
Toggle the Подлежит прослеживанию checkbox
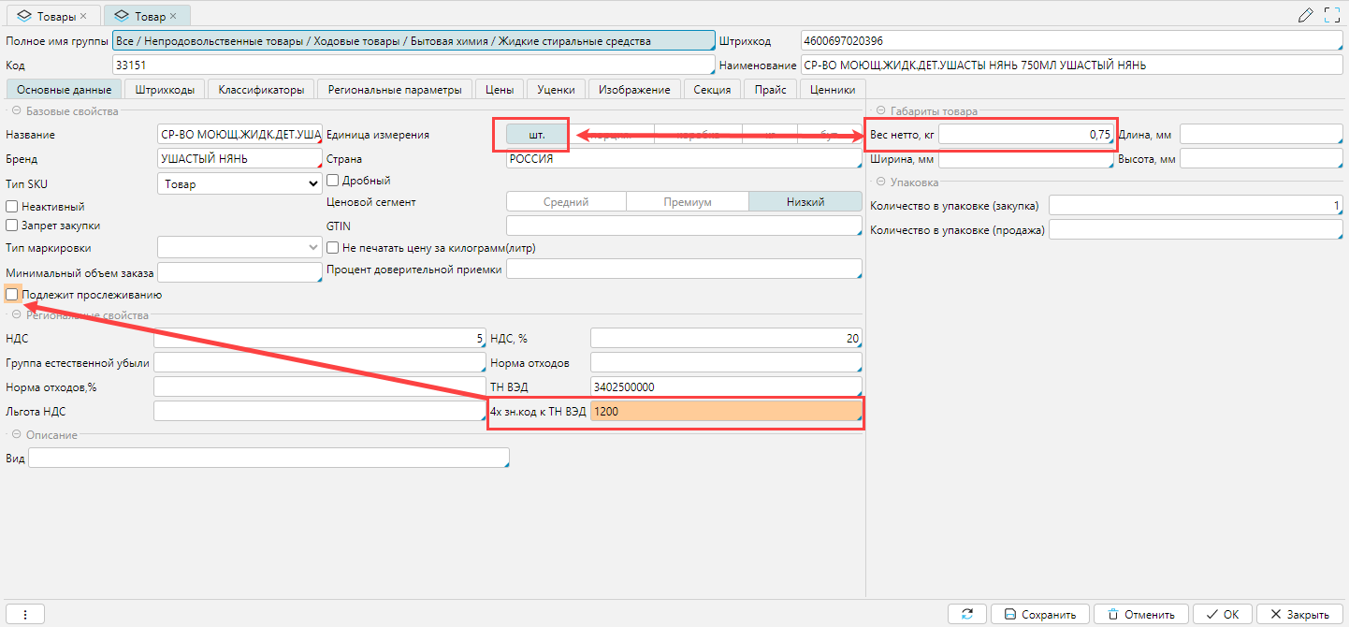point(12,295)
